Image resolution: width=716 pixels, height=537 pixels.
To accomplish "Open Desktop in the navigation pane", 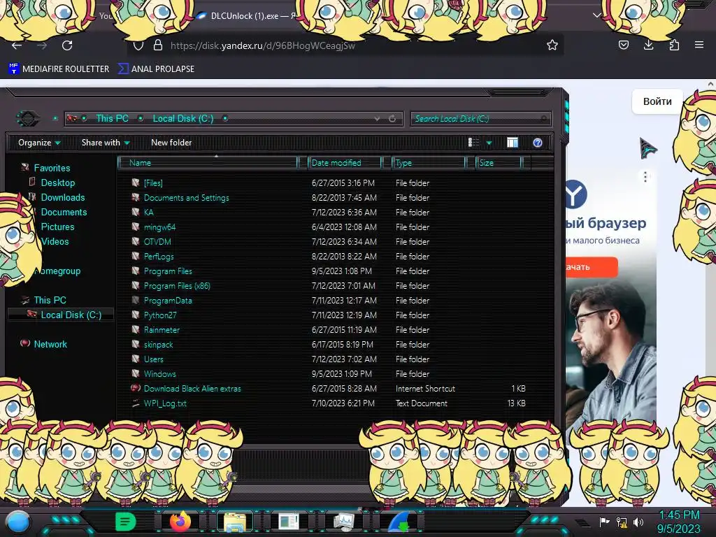I will click(x=57, y=182).
